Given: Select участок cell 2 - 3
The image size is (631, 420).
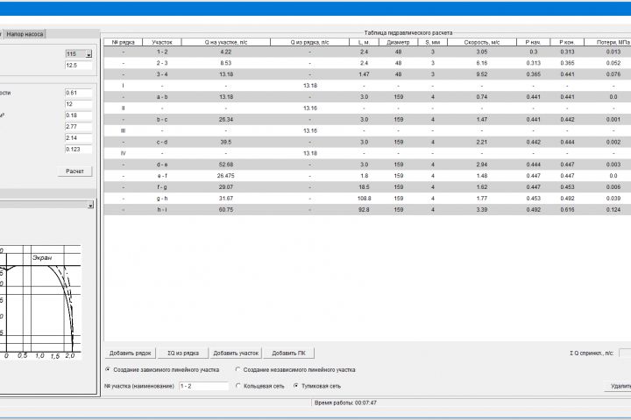Looking at the screenshot, I should (x=162, y=63).
